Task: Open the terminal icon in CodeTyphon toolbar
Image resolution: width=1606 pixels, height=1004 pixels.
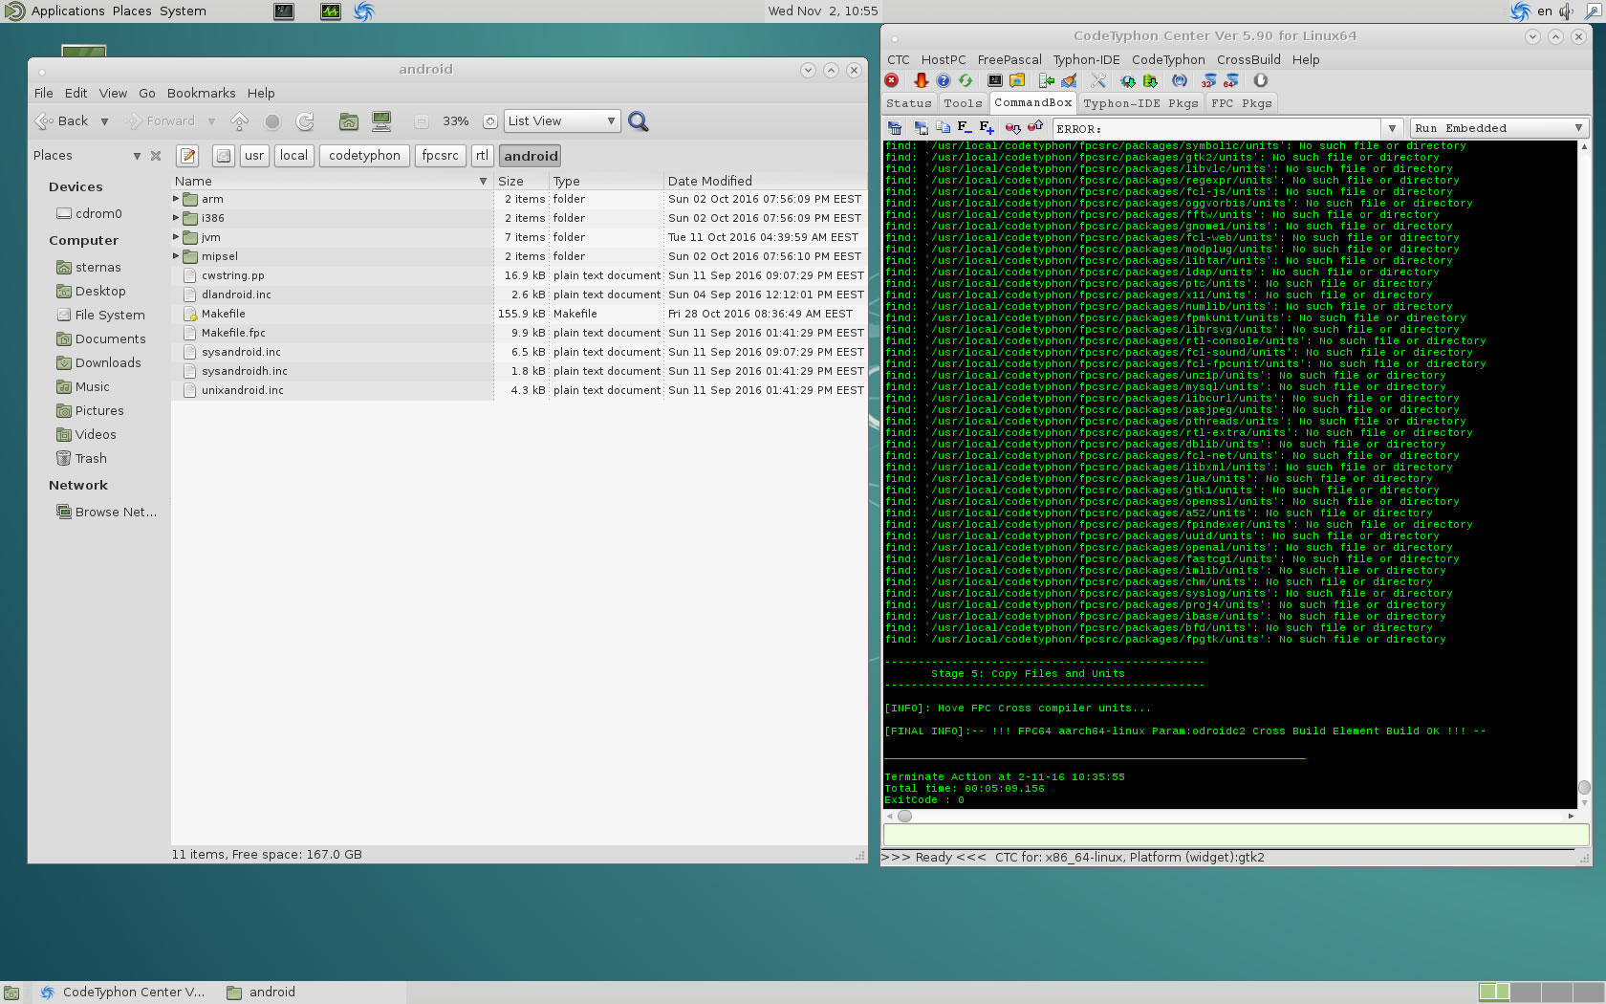Action: (994, 80)
